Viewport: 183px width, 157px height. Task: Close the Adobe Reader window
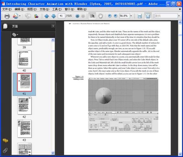pyautogui.click(x=179, y=4)
